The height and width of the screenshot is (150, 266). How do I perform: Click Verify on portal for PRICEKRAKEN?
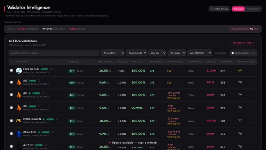pyautogui.click(x=174, y=124)
